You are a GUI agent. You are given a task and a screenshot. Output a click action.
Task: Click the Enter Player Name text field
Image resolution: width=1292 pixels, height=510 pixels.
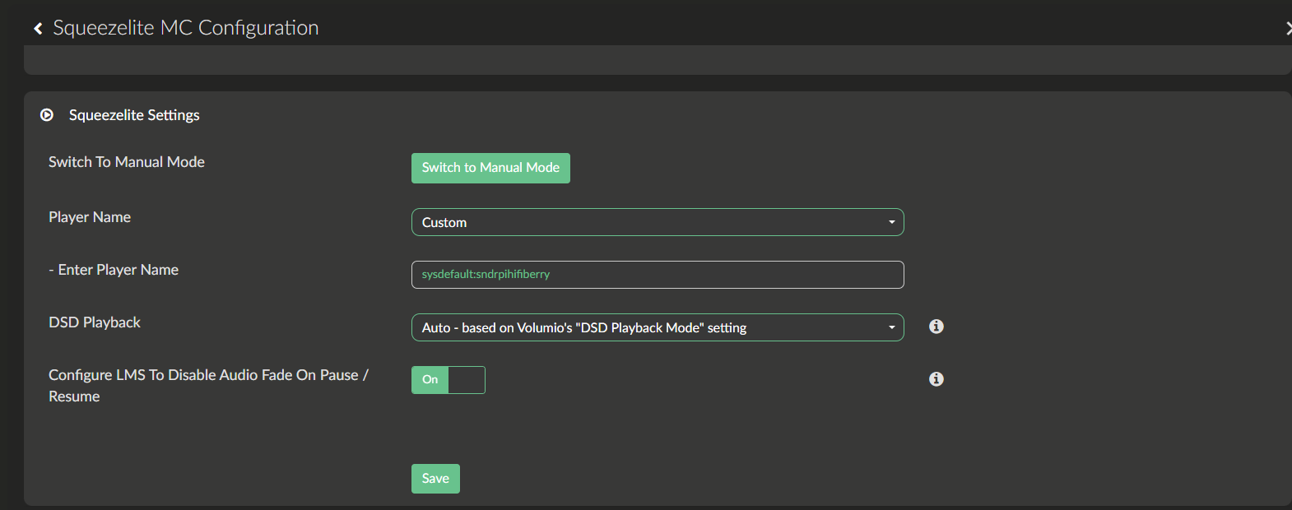pos(658,275)
